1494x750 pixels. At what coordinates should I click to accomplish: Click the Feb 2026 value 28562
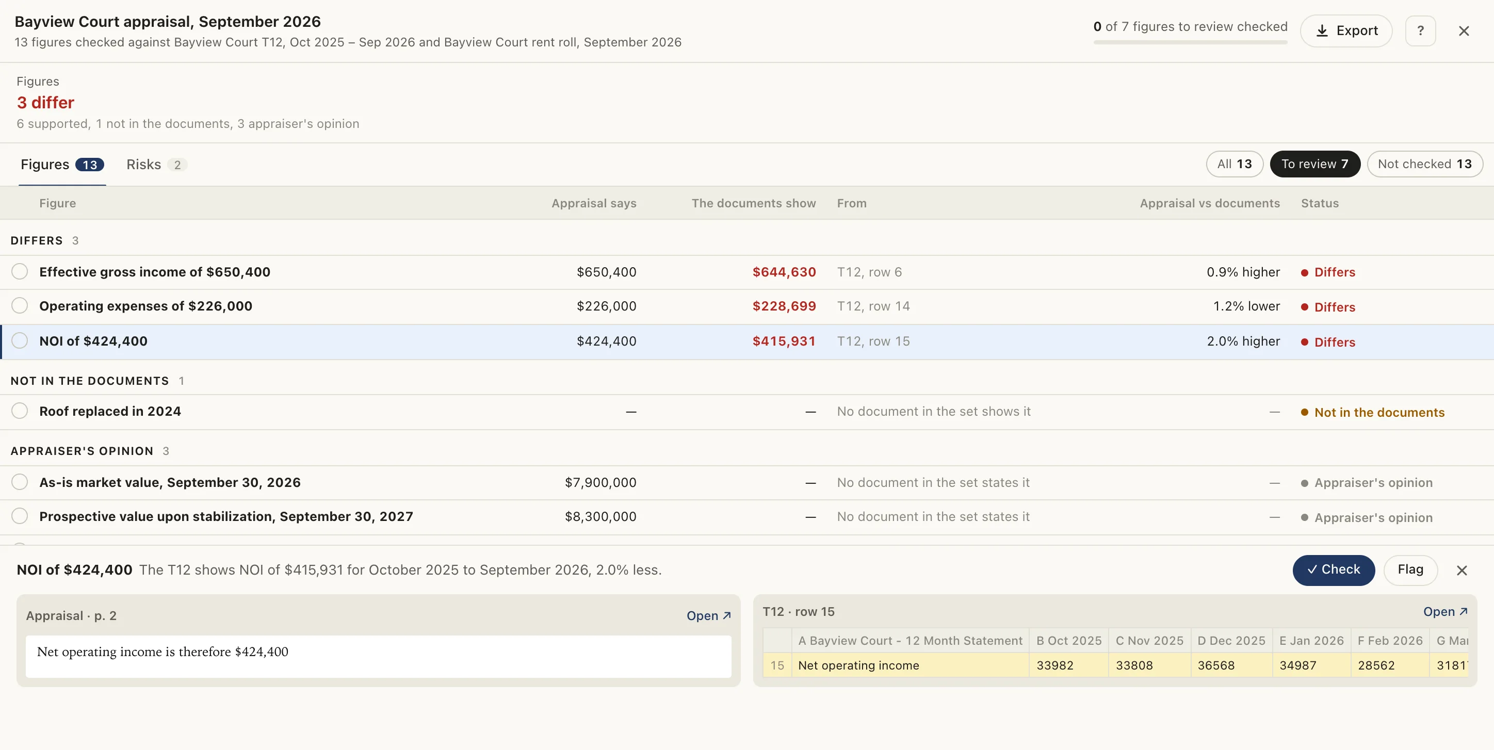click(x=1390, y=665)
